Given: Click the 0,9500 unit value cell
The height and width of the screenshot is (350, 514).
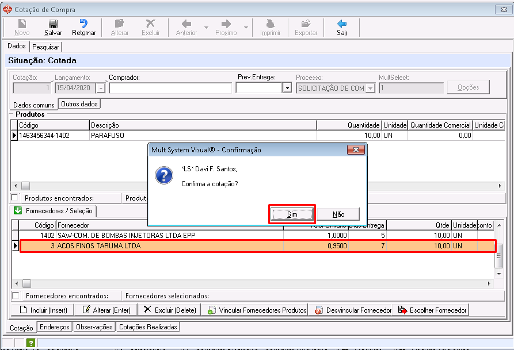Looking at the screenshot, I should (316, 246).
